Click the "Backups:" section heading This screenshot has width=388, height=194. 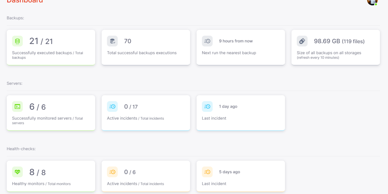15,18
